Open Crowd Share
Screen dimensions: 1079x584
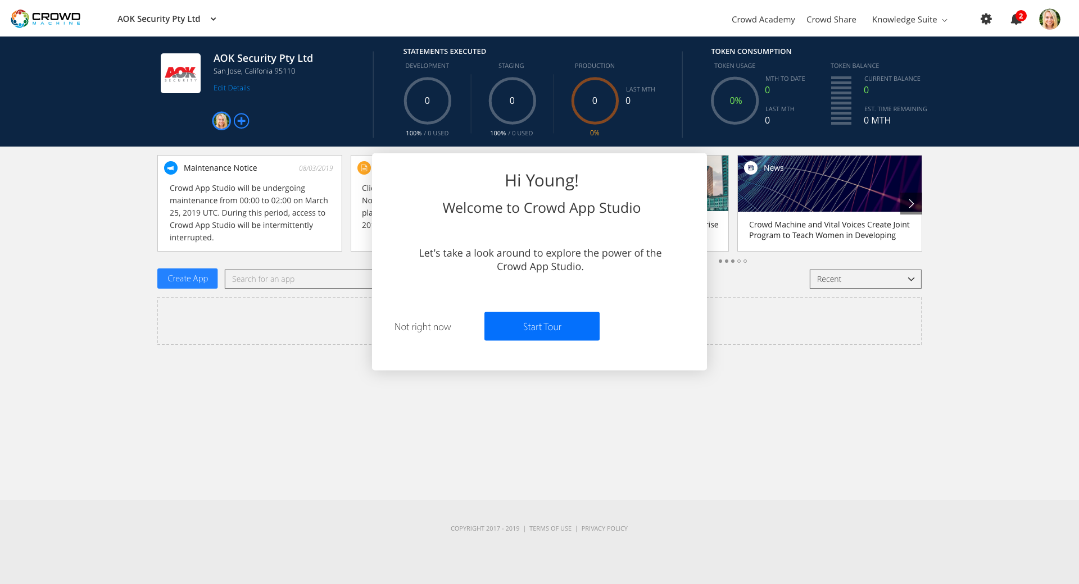click(831, 20)
